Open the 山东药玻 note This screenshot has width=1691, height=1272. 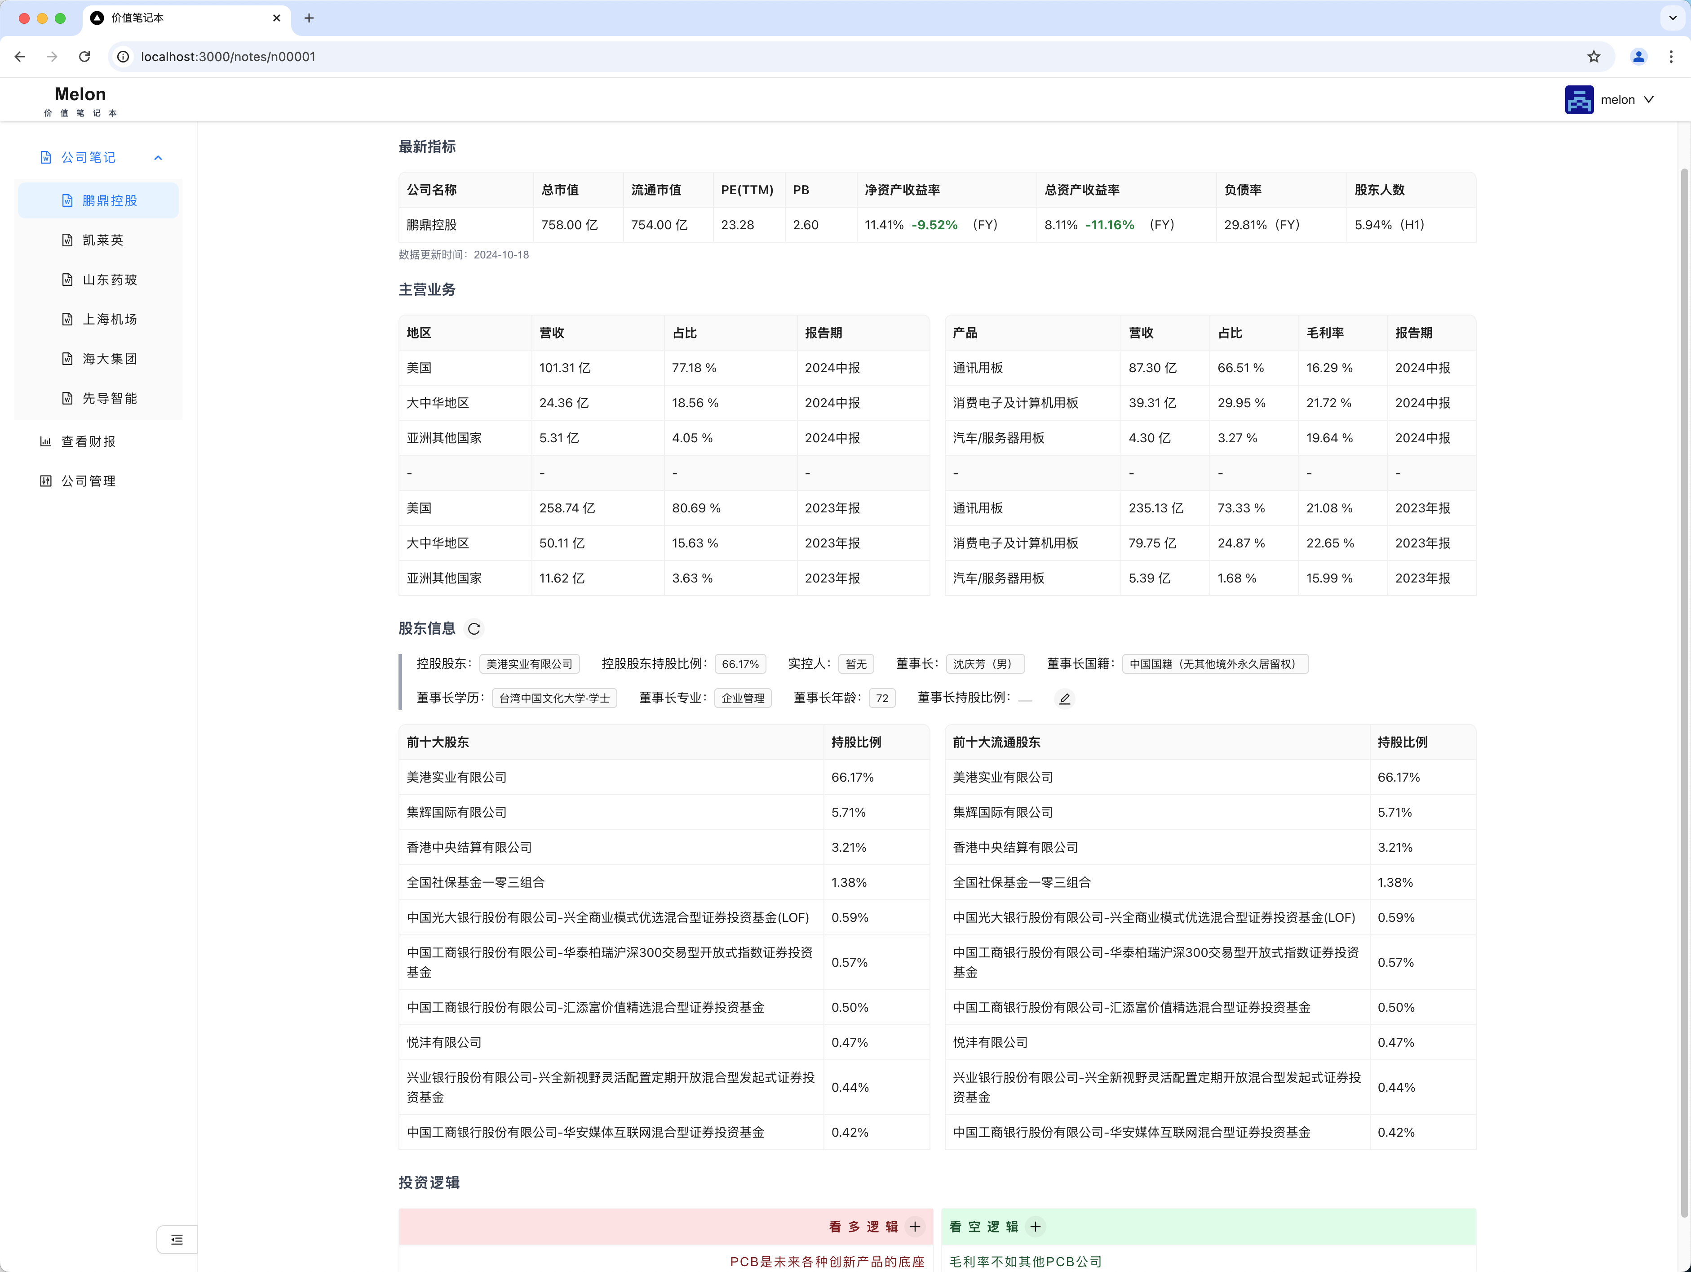99,280
